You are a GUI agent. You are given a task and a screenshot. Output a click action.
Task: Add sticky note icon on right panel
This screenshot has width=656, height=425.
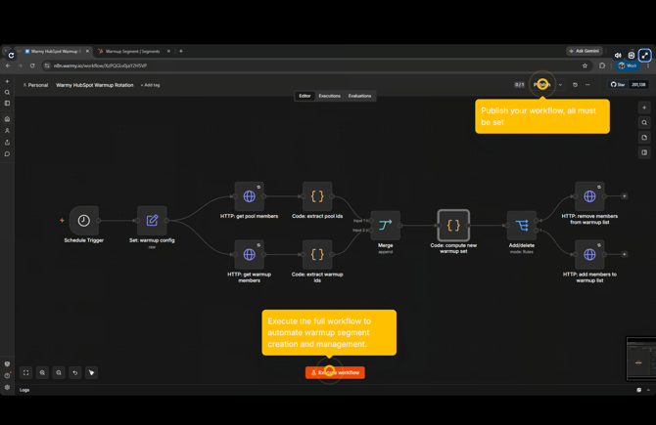pyautogui.click(x=644, y=138)
